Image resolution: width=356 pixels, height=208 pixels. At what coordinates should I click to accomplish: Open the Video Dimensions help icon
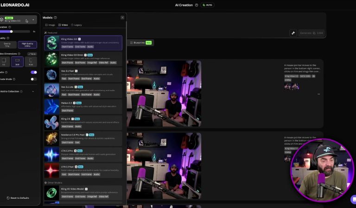(x=19, y=54)
